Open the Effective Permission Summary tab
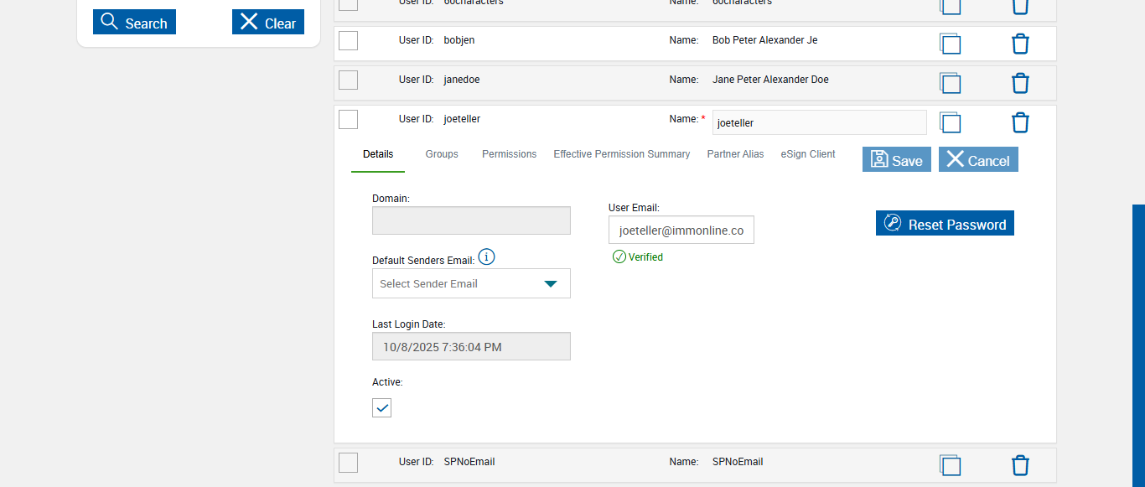 [x=622, y=154]
